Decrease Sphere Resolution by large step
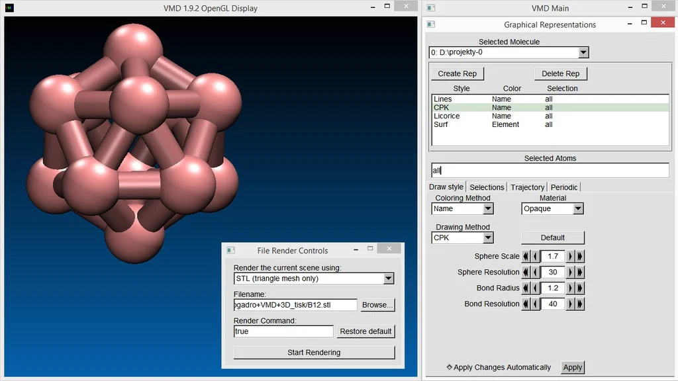 point(526,272)
